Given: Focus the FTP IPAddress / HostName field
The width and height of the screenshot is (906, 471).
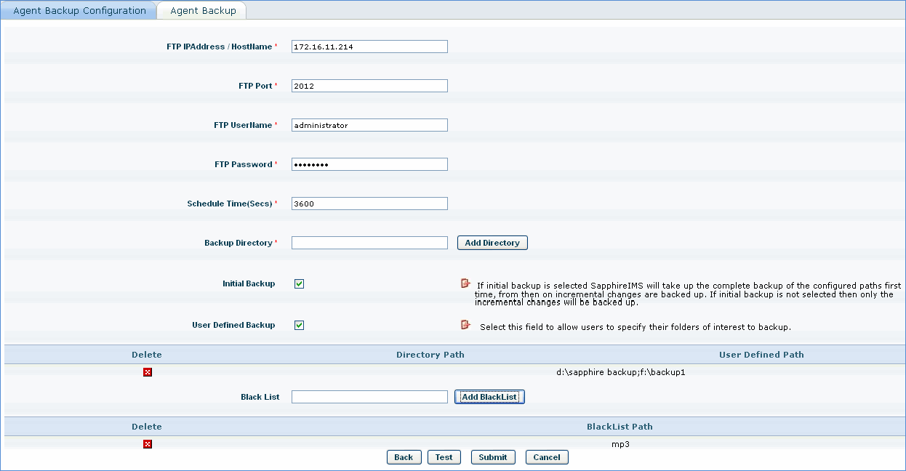Looking at the screenshot, I should click(x=369, y=47).
